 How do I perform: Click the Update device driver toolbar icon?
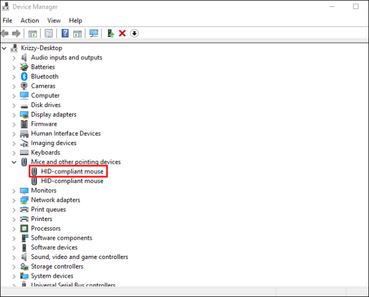click(110, 33)
